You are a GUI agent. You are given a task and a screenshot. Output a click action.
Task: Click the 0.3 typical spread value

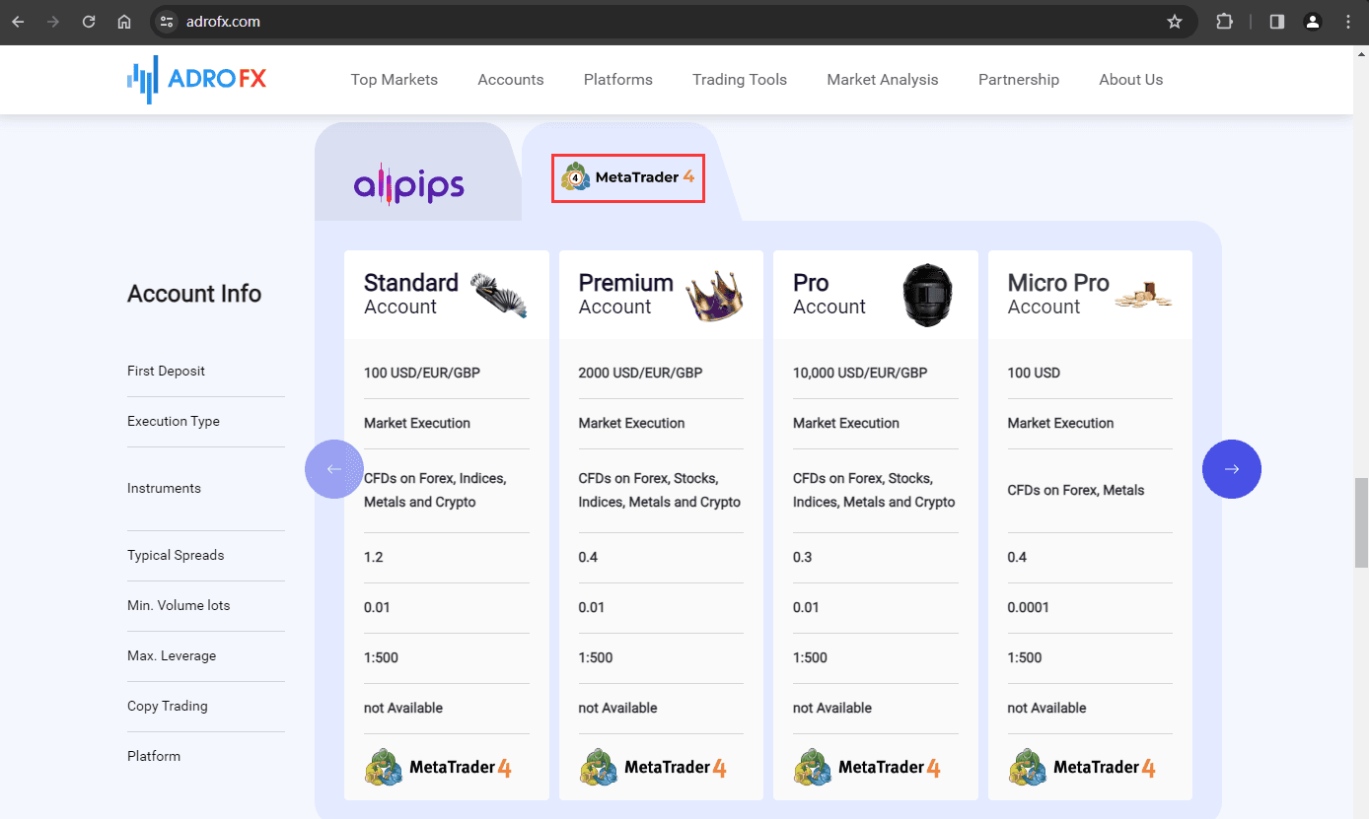pyautogui.click(x=803, y=557)
